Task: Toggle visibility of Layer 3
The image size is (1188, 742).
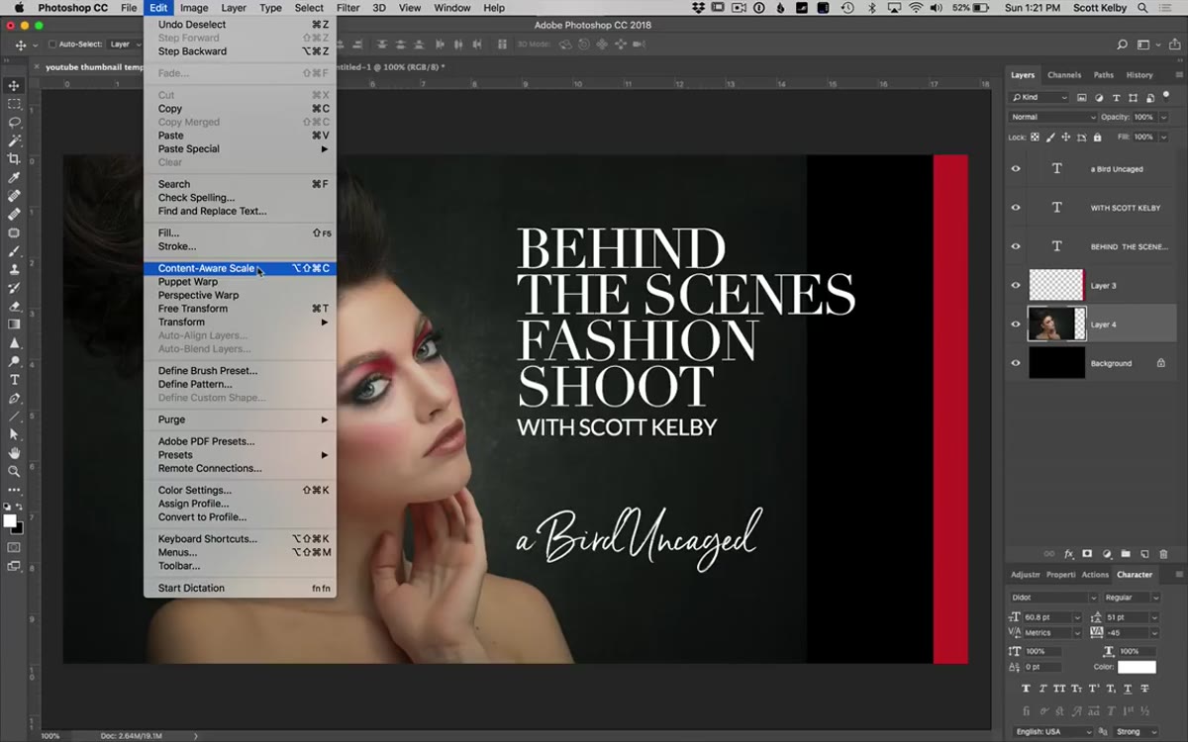Action: pos(1015,285)
